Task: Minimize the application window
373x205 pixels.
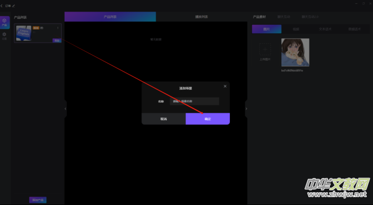Action: [x=356, y=4]
